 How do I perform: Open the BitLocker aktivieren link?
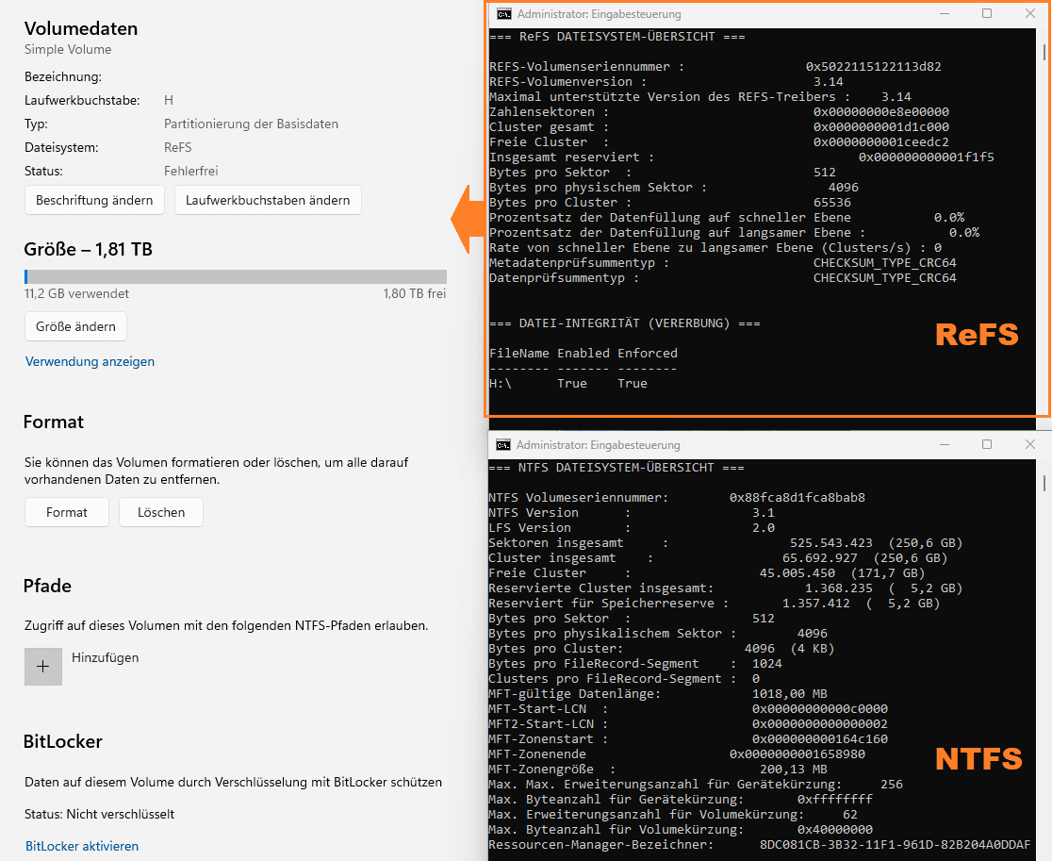(x=82, y=846)
